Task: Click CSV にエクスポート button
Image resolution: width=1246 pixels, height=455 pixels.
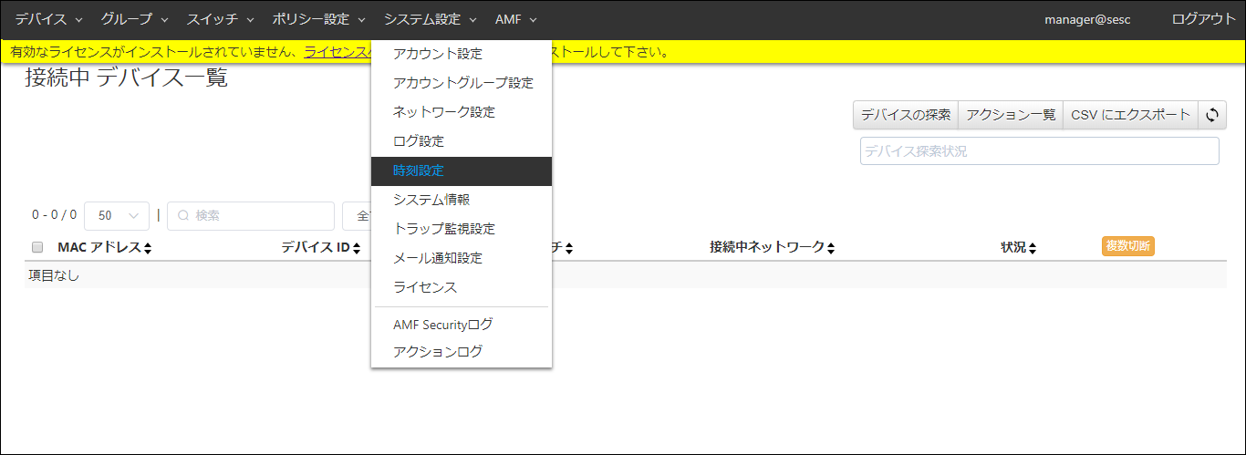Action: click(x=1130, y=115)
